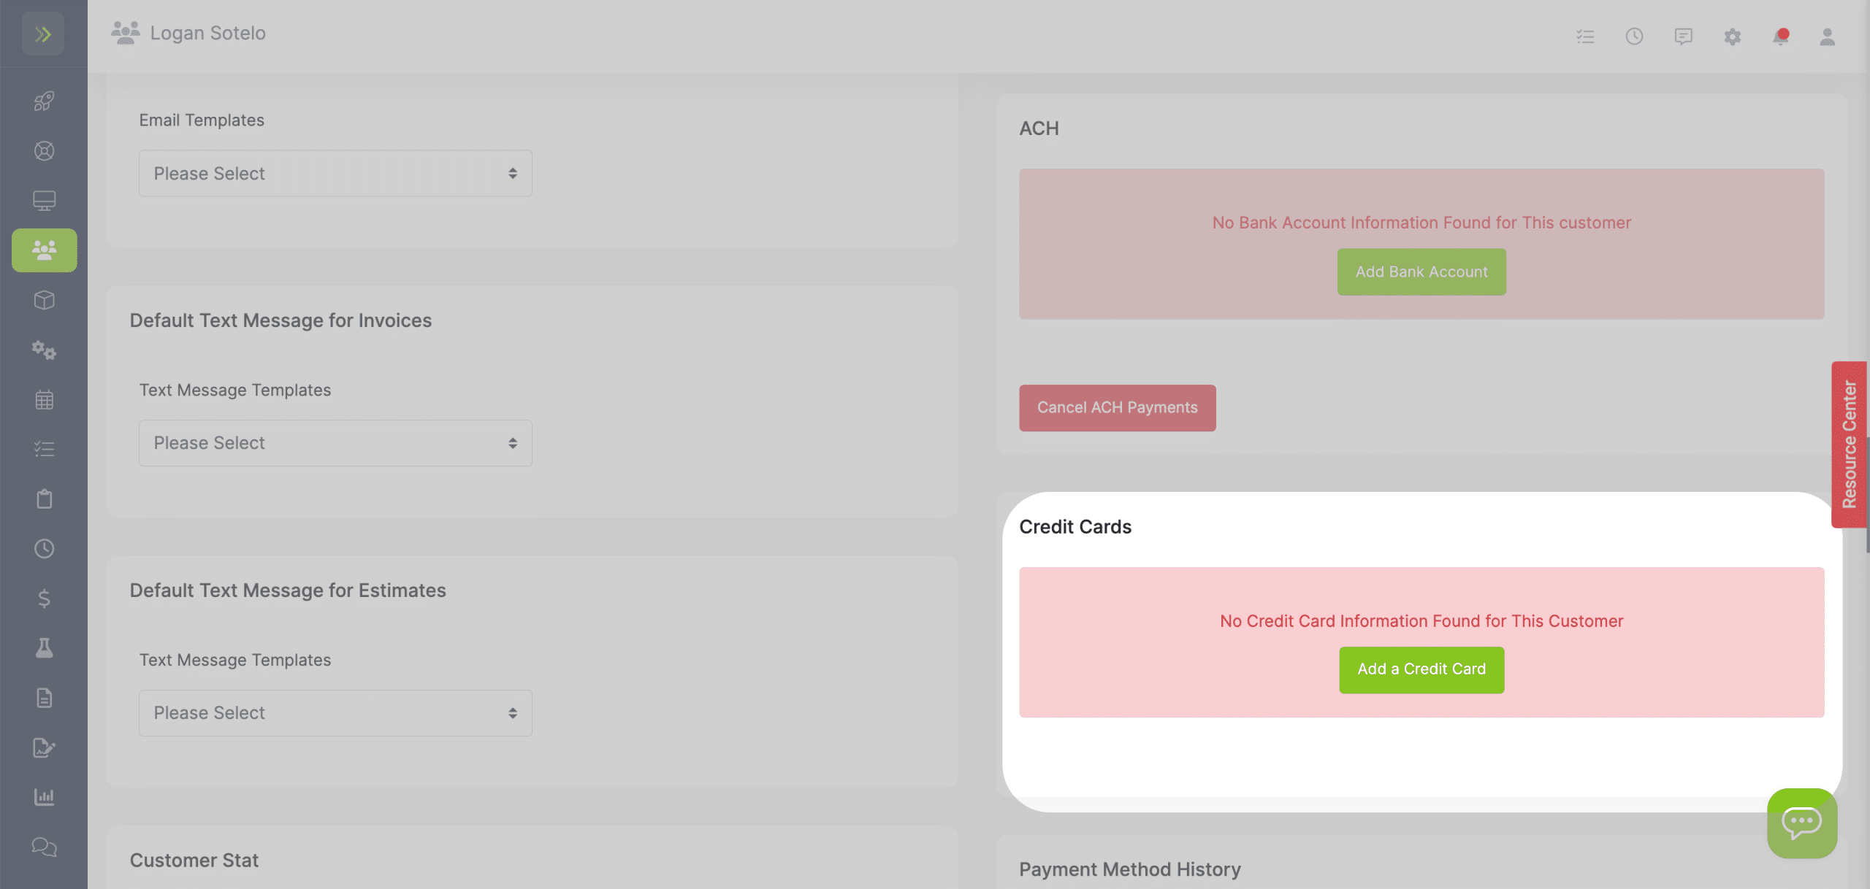Open the green live chat widget
Viewport: 1870px width, 889px height.
click(1802, 823)
